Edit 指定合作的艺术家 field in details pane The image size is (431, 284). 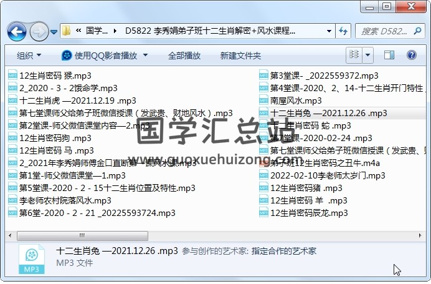pos(283,251)
